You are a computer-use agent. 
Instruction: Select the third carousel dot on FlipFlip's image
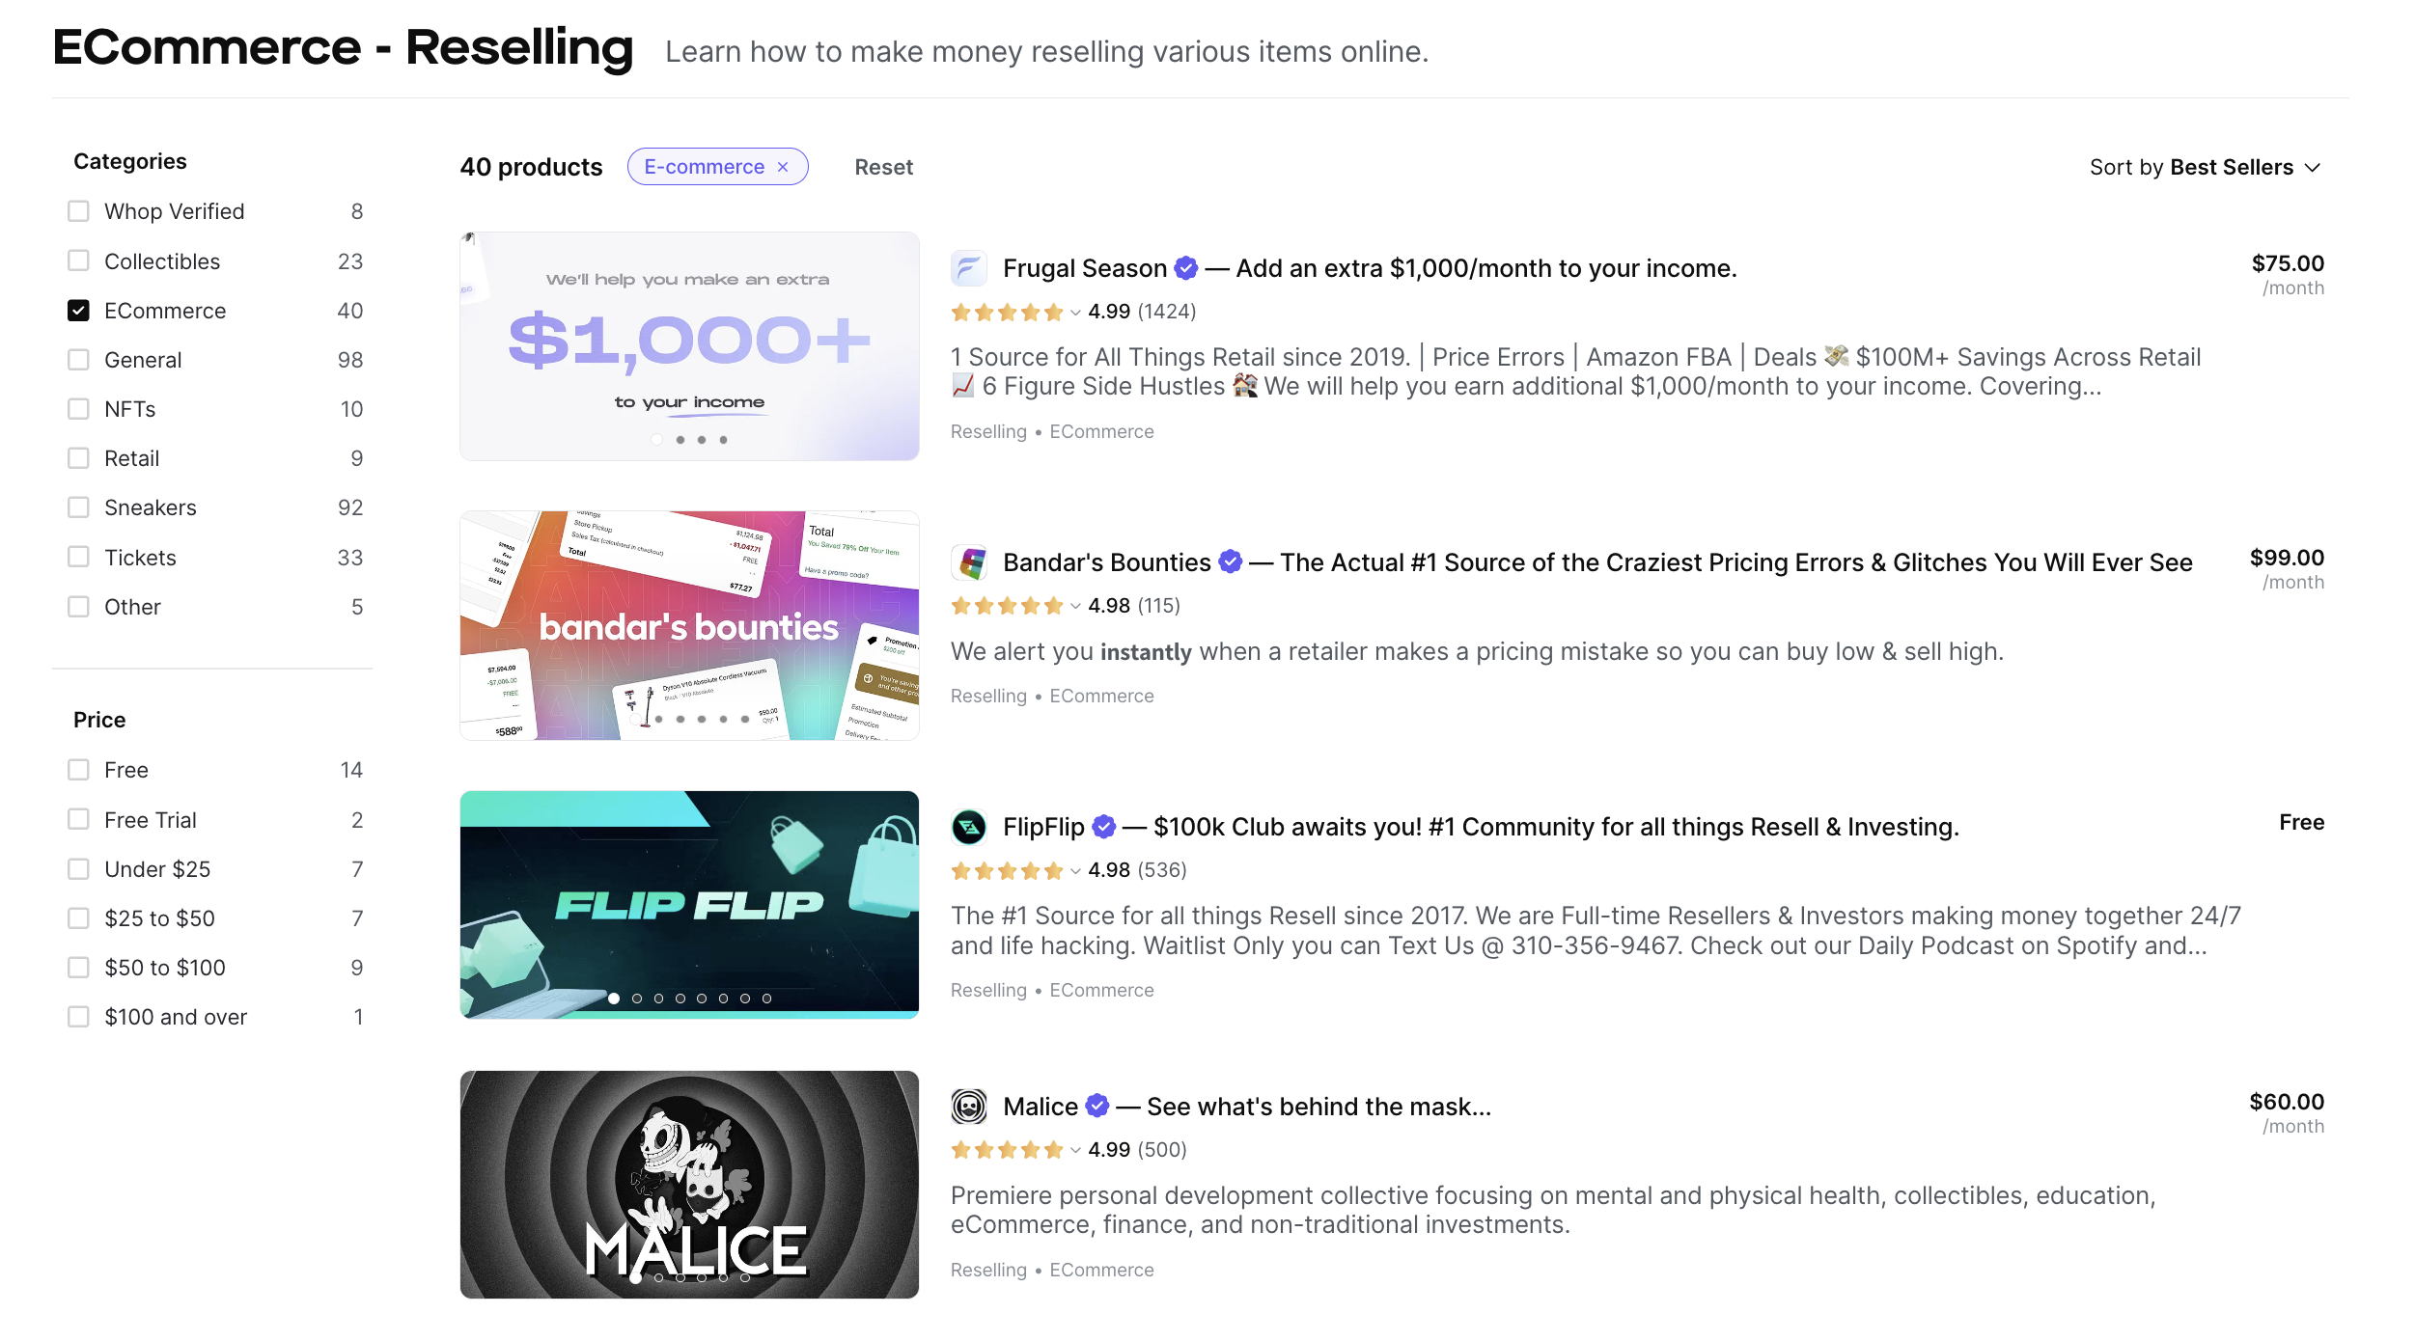click(658, 999)
